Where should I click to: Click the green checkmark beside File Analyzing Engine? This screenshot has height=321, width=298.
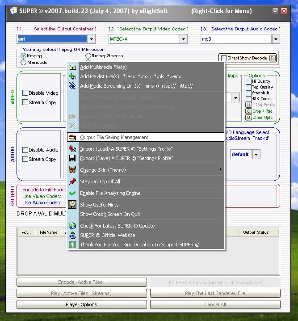72,193
